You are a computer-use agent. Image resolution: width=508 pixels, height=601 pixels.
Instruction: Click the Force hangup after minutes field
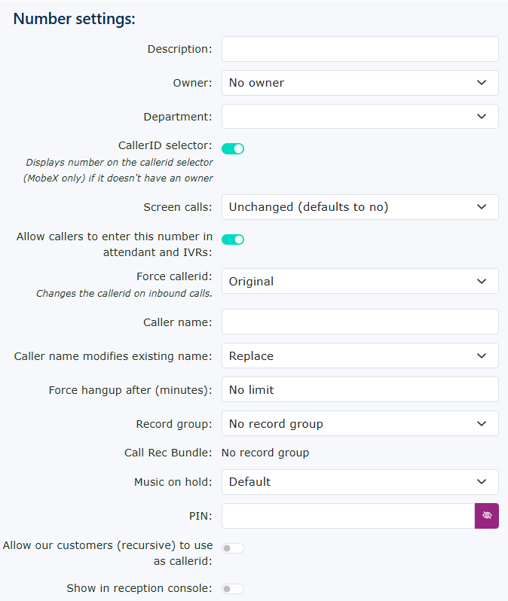[x=360, y=389]
